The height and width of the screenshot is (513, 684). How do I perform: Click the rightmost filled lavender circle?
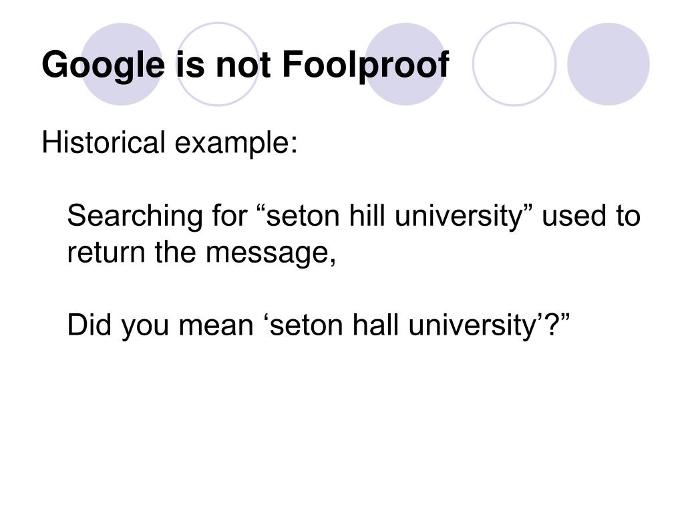pyautogui.click(x=608, y=64)
